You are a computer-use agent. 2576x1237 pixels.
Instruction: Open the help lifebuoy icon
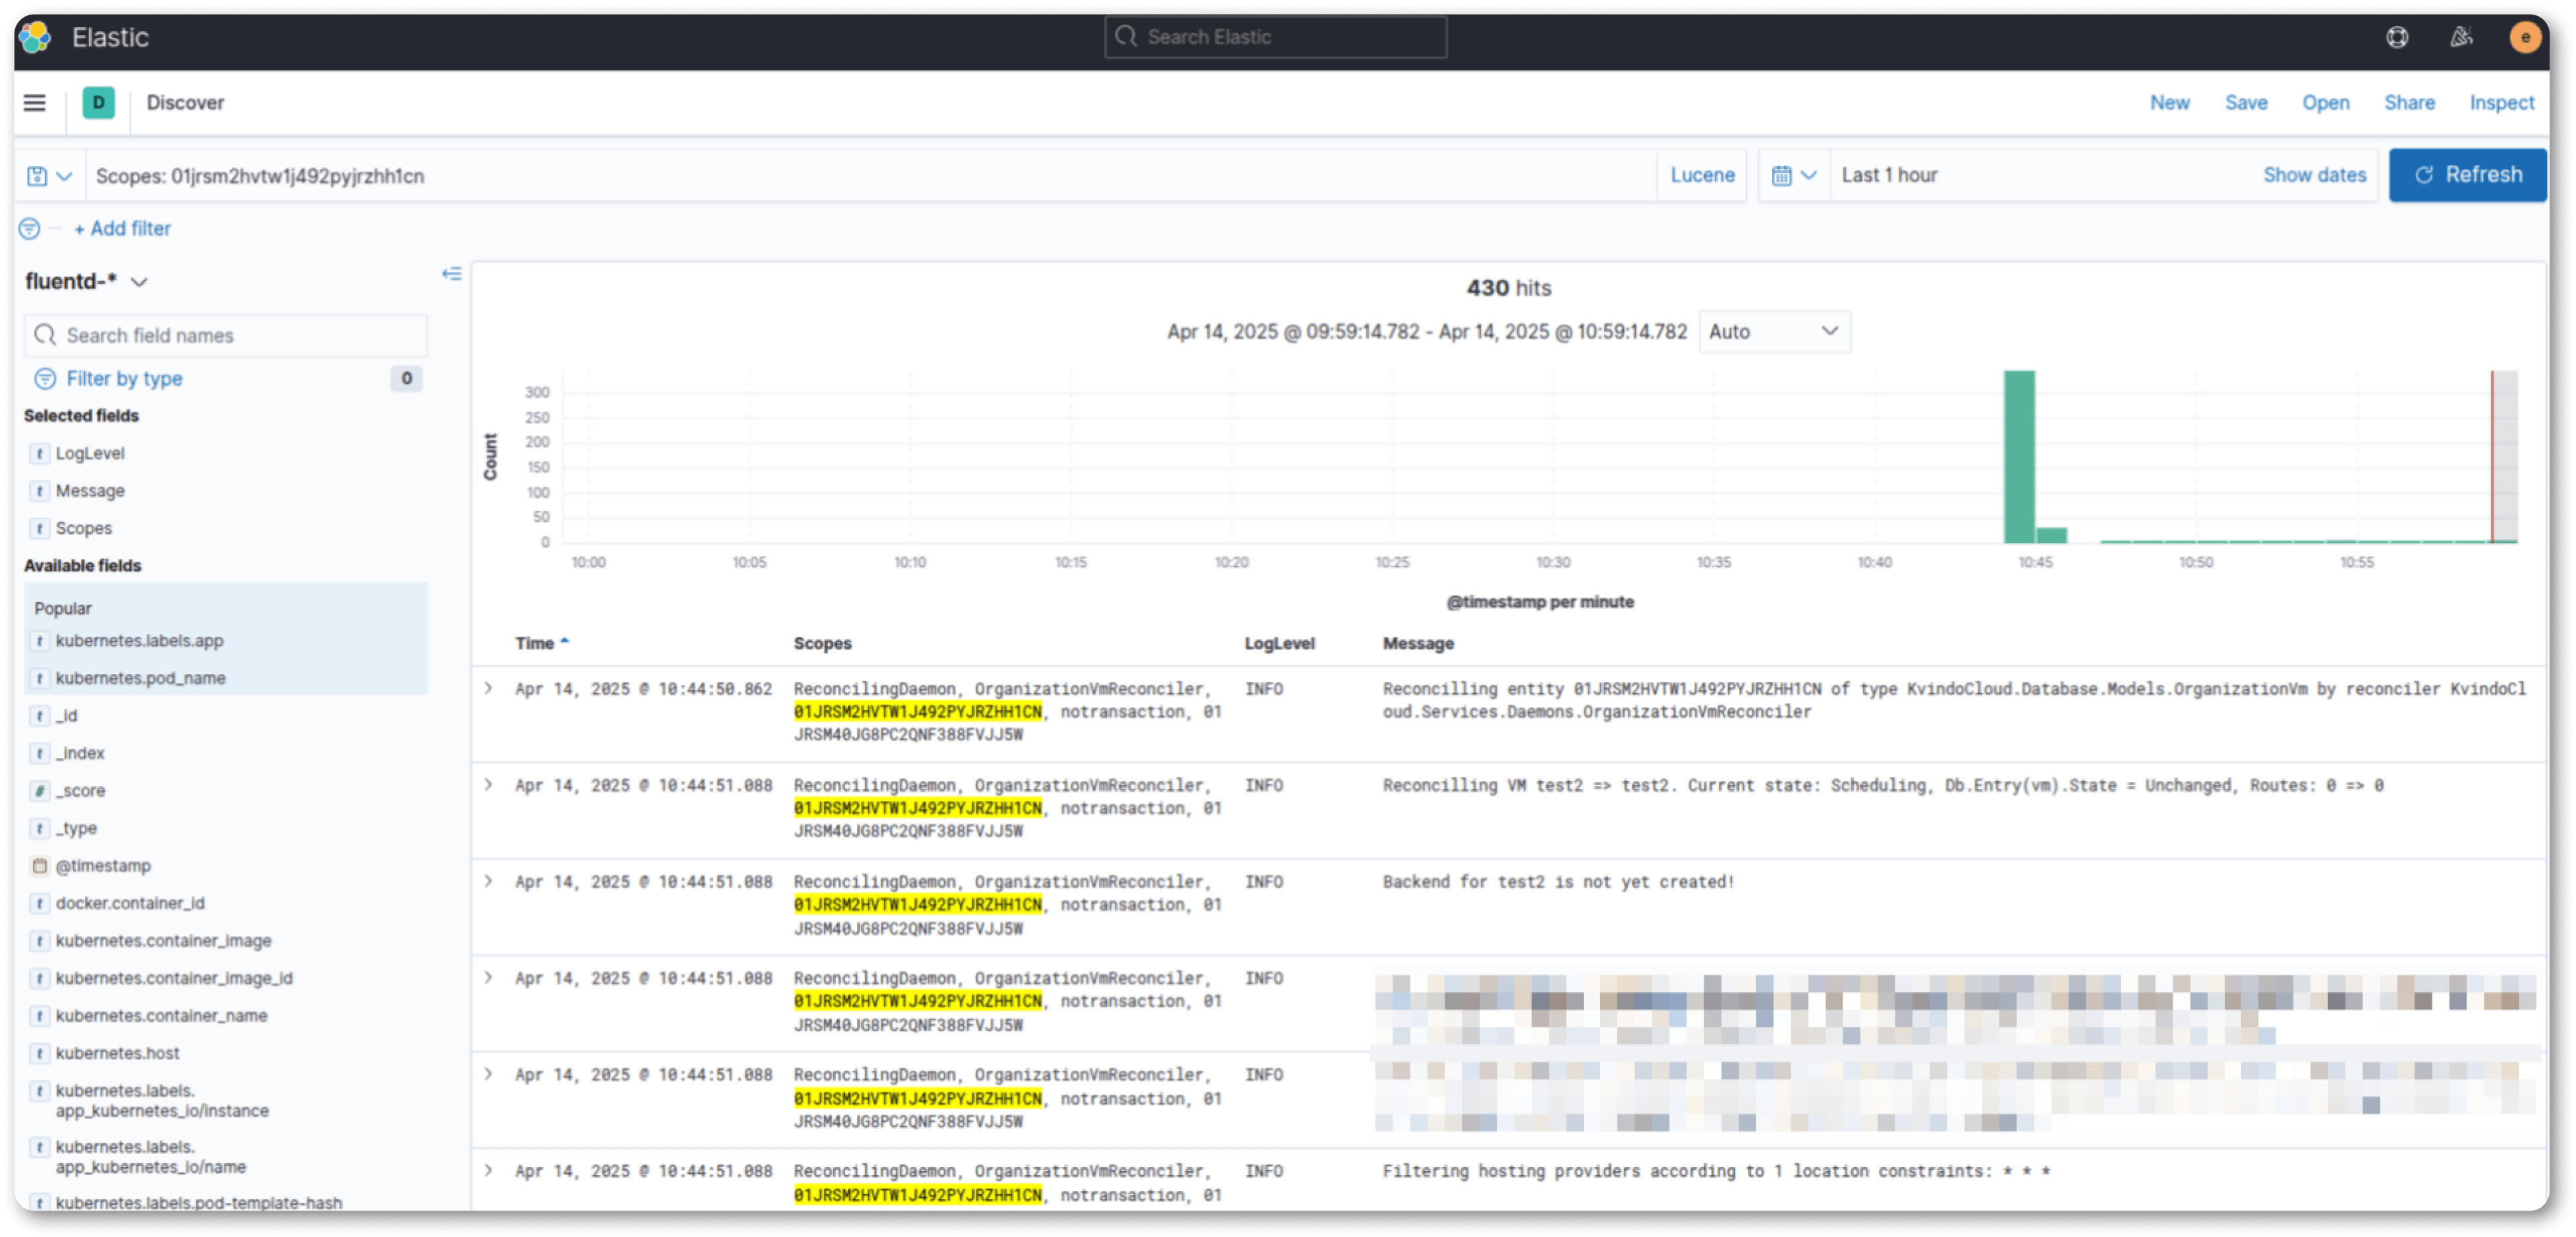(2397, 37)
